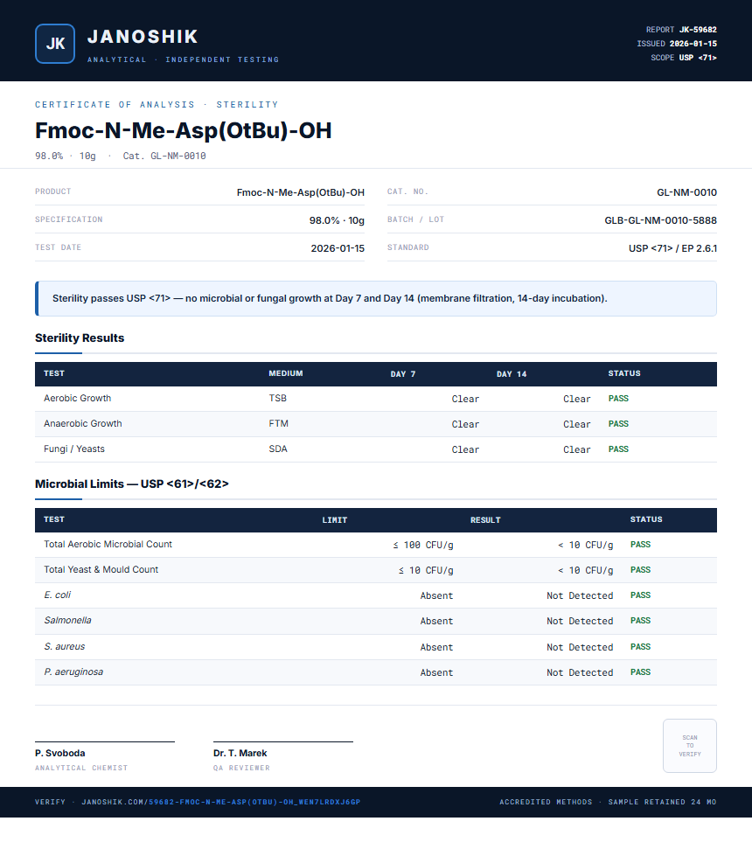The height and width of the screenshot is (842, 752).
Task: Click the report number JK-59682
Action: [698, 30]
